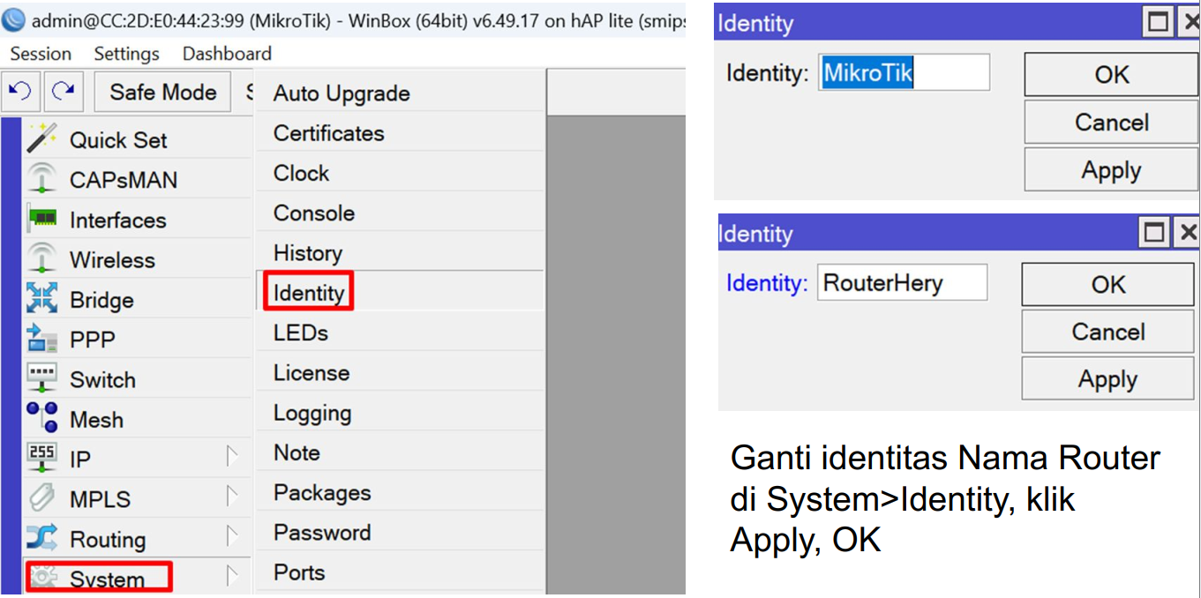Click Apply in RouterHery Identity dialog
The image size is (1201, 598).
tap(1108, 379)
